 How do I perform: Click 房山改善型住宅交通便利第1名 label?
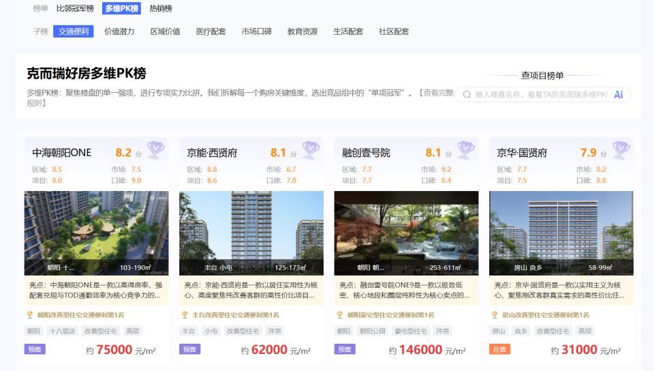click(x=546, y=315)
